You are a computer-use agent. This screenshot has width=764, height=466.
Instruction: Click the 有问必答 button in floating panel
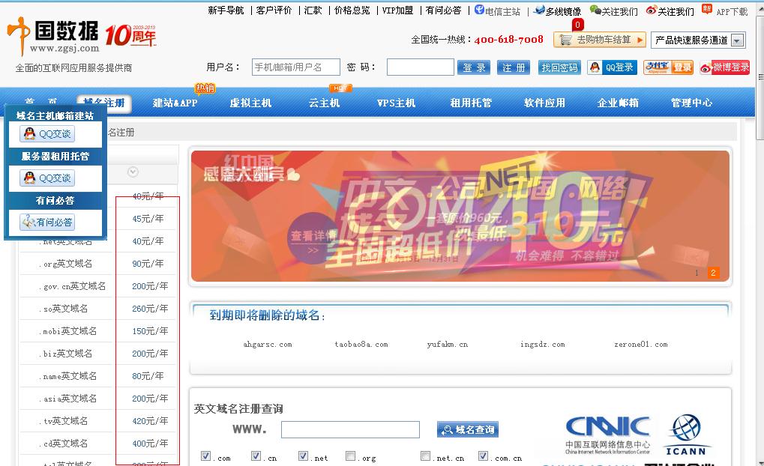(x=47, y=222)
